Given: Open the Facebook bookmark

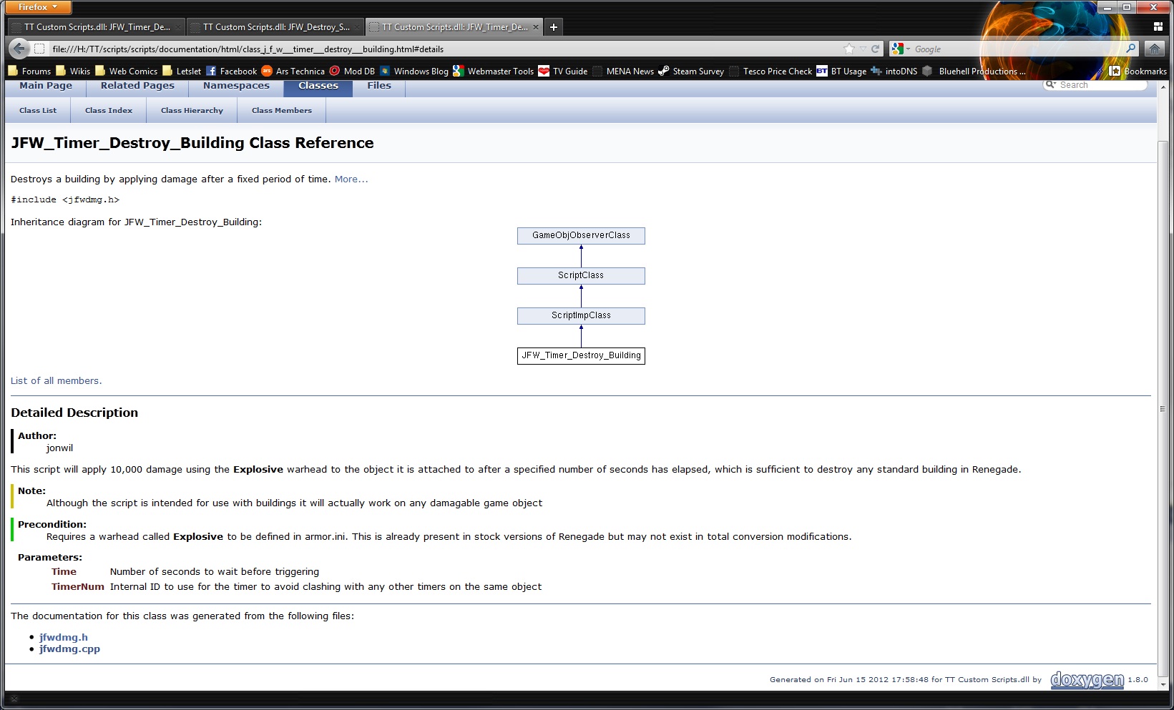Looking at the screenshot, I should 231,71.
